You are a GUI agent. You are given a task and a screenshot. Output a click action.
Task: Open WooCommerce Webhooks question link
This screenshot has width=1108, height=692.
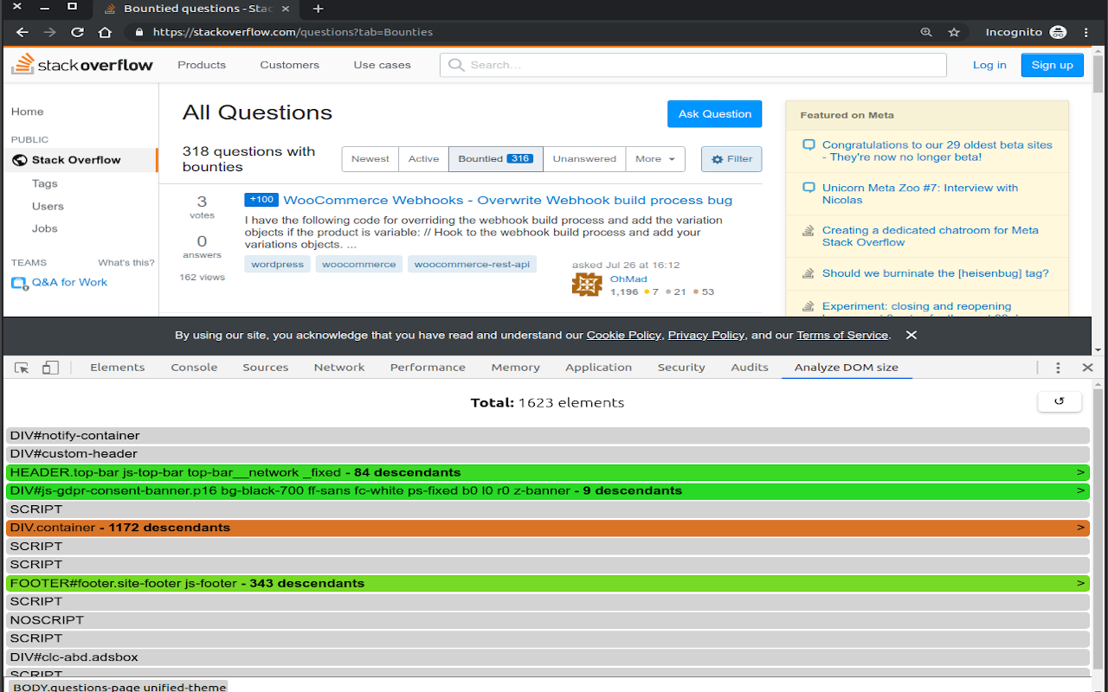508,200
